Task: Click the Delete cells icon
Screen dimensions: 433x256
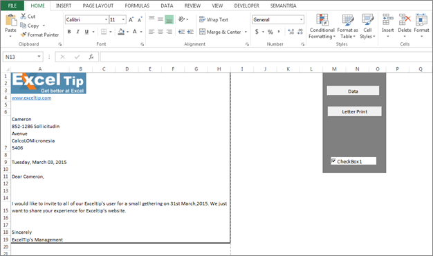Action: (x=405, y=20)
